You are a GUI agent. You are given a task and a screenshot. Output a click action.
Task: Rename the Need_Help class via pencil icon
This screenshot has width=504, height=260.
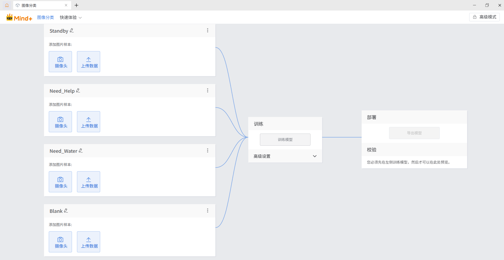78,91
